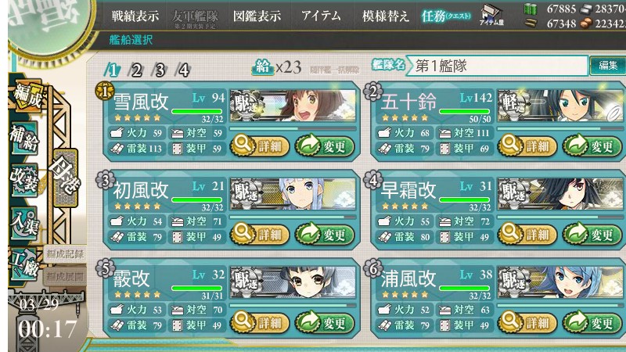The height and width of the screenshot is (352, 626).
Task: Select the 改装 remodel sidebar icon
Action: click(x=25, y=180)
